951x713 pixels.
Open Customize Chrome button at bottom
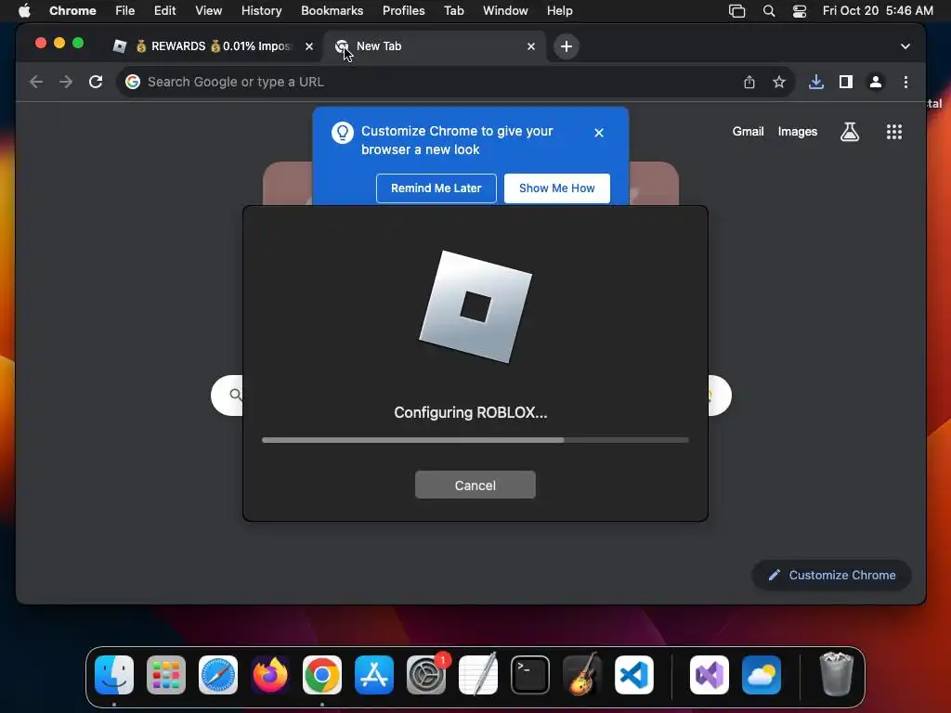[x=831, y=575]
